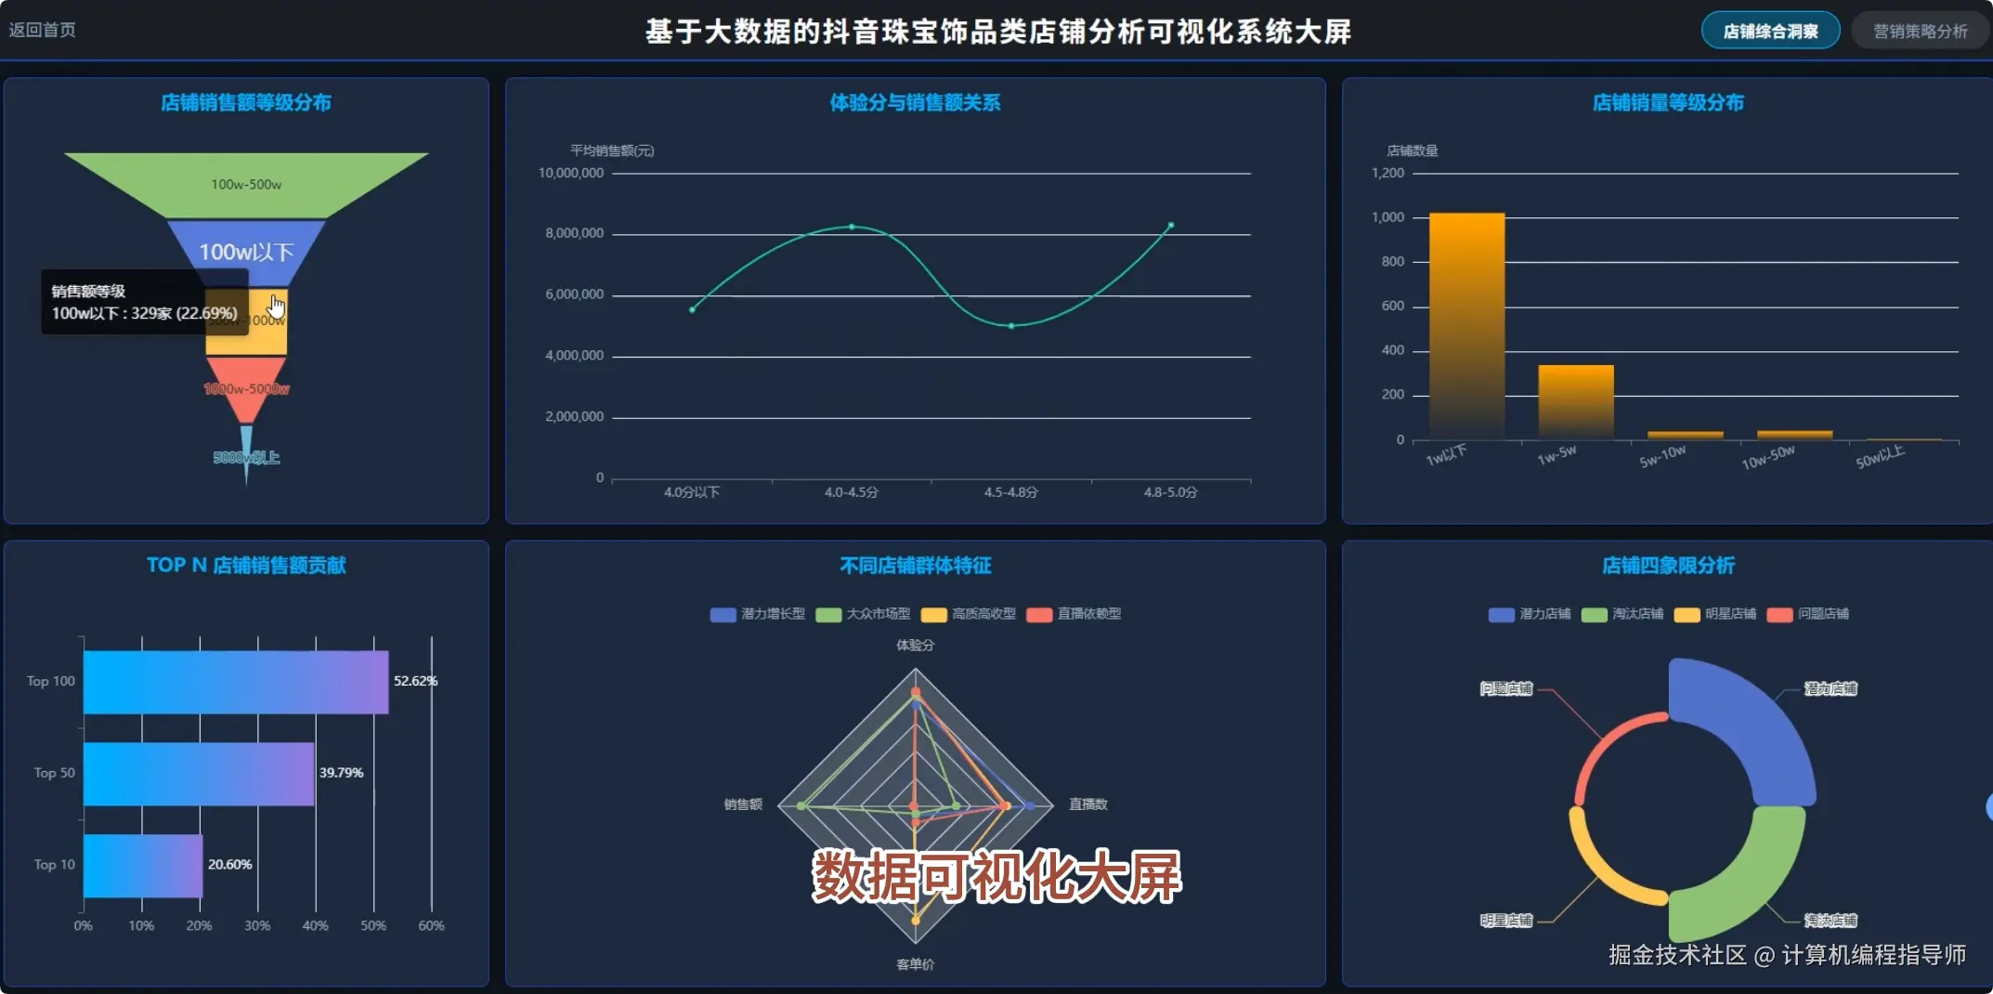This screenshot has height=994, width=1993.
Task: Select the red 1000w-5000w funnel segment
Action: click(x=246, y=388)
